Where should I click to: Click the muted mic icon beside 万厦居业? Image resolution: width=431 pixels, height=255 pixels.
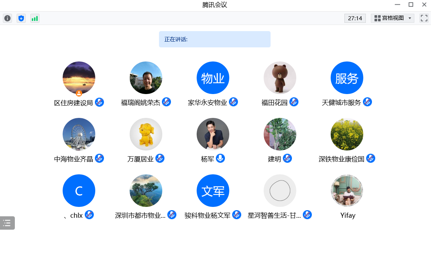tap(160, 158)
